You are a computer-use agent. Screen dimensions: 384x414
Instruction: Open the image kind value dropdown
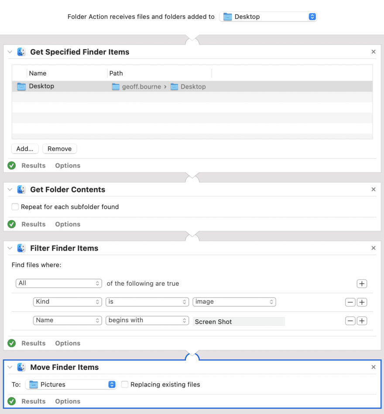234,302
